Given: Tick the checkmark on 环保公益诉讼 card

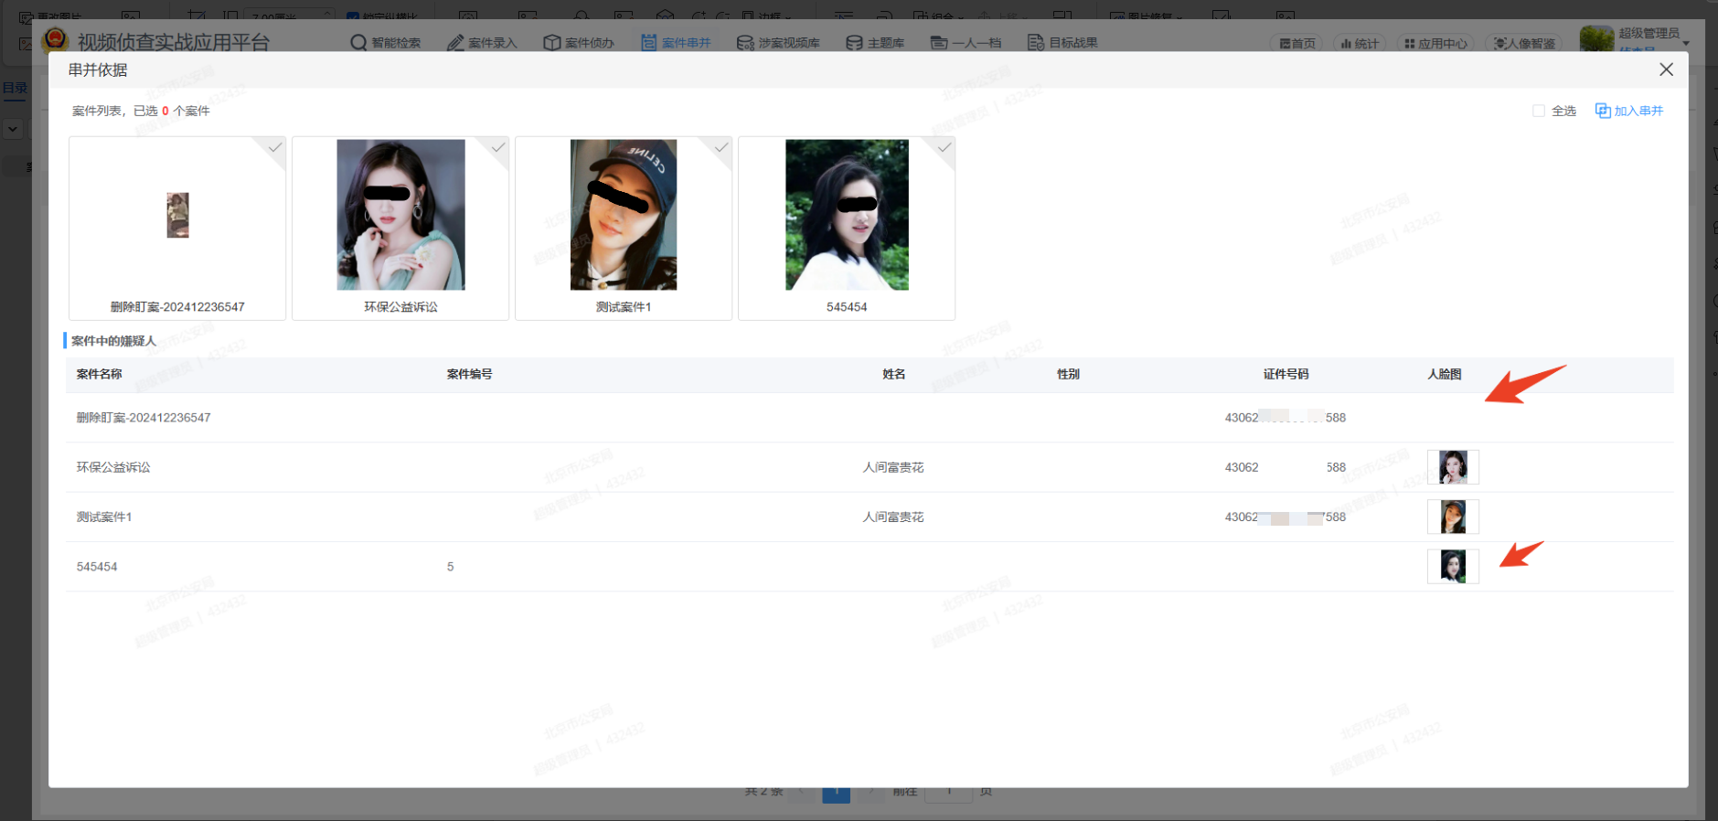Looking at the screenshot, I should tap(497, 148).
